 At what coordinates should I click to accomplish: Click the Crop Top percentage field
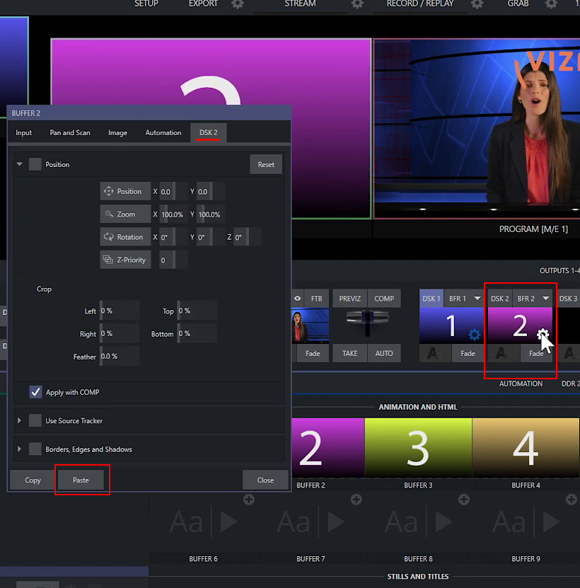pyautogui.click(x=197, y=311)
